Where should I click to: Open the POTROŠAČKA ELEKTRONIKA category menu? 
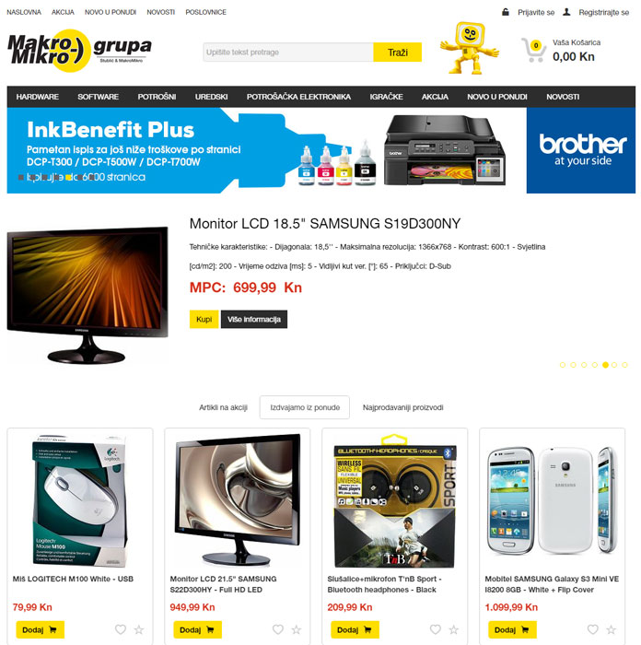pyautogui.click(x=298, y=97)
